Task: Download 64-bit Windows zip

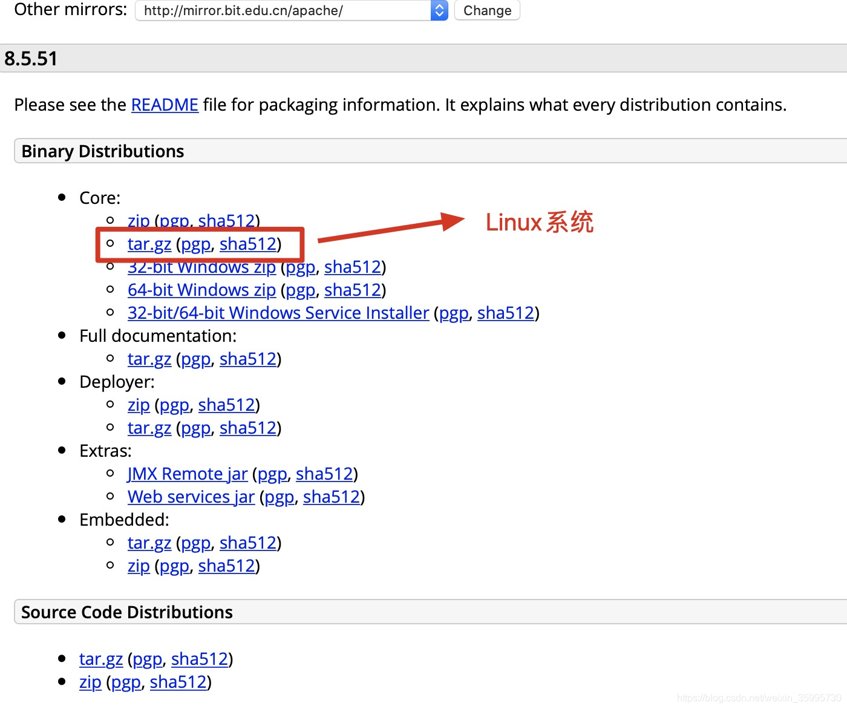Action: click(x=201, y=290)
